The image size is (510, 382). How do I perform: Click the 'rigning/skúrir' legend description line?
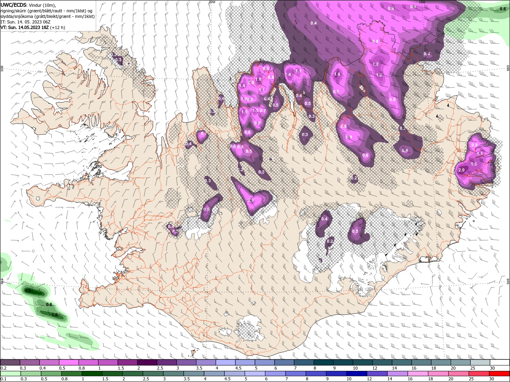click(x=47, y=10)
